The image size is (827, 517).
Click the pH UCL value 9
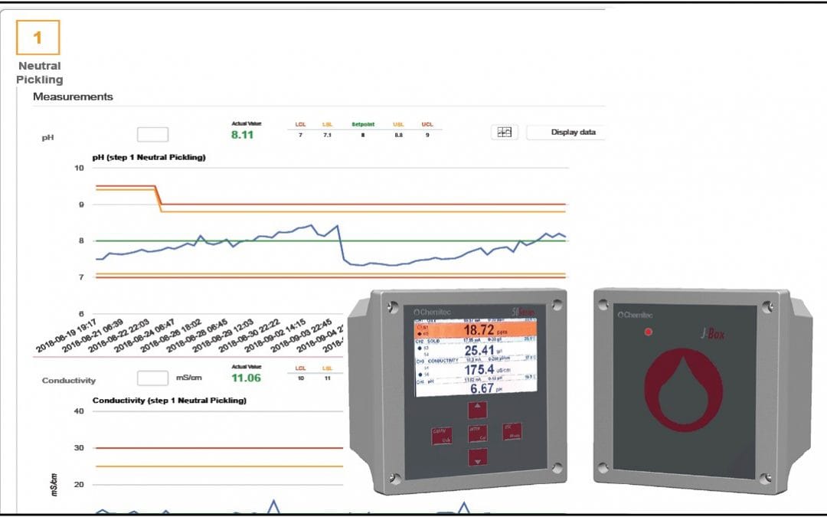(427, 135)
